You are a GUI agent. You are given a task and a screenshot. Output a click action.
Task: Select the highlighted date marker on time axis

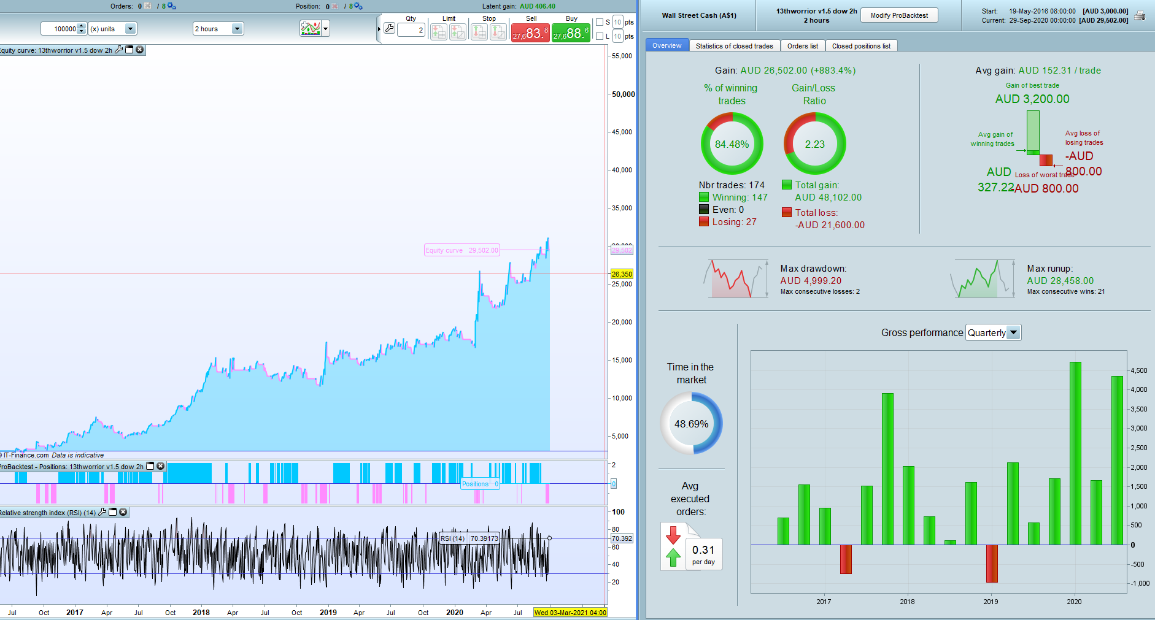click(570, 613)
